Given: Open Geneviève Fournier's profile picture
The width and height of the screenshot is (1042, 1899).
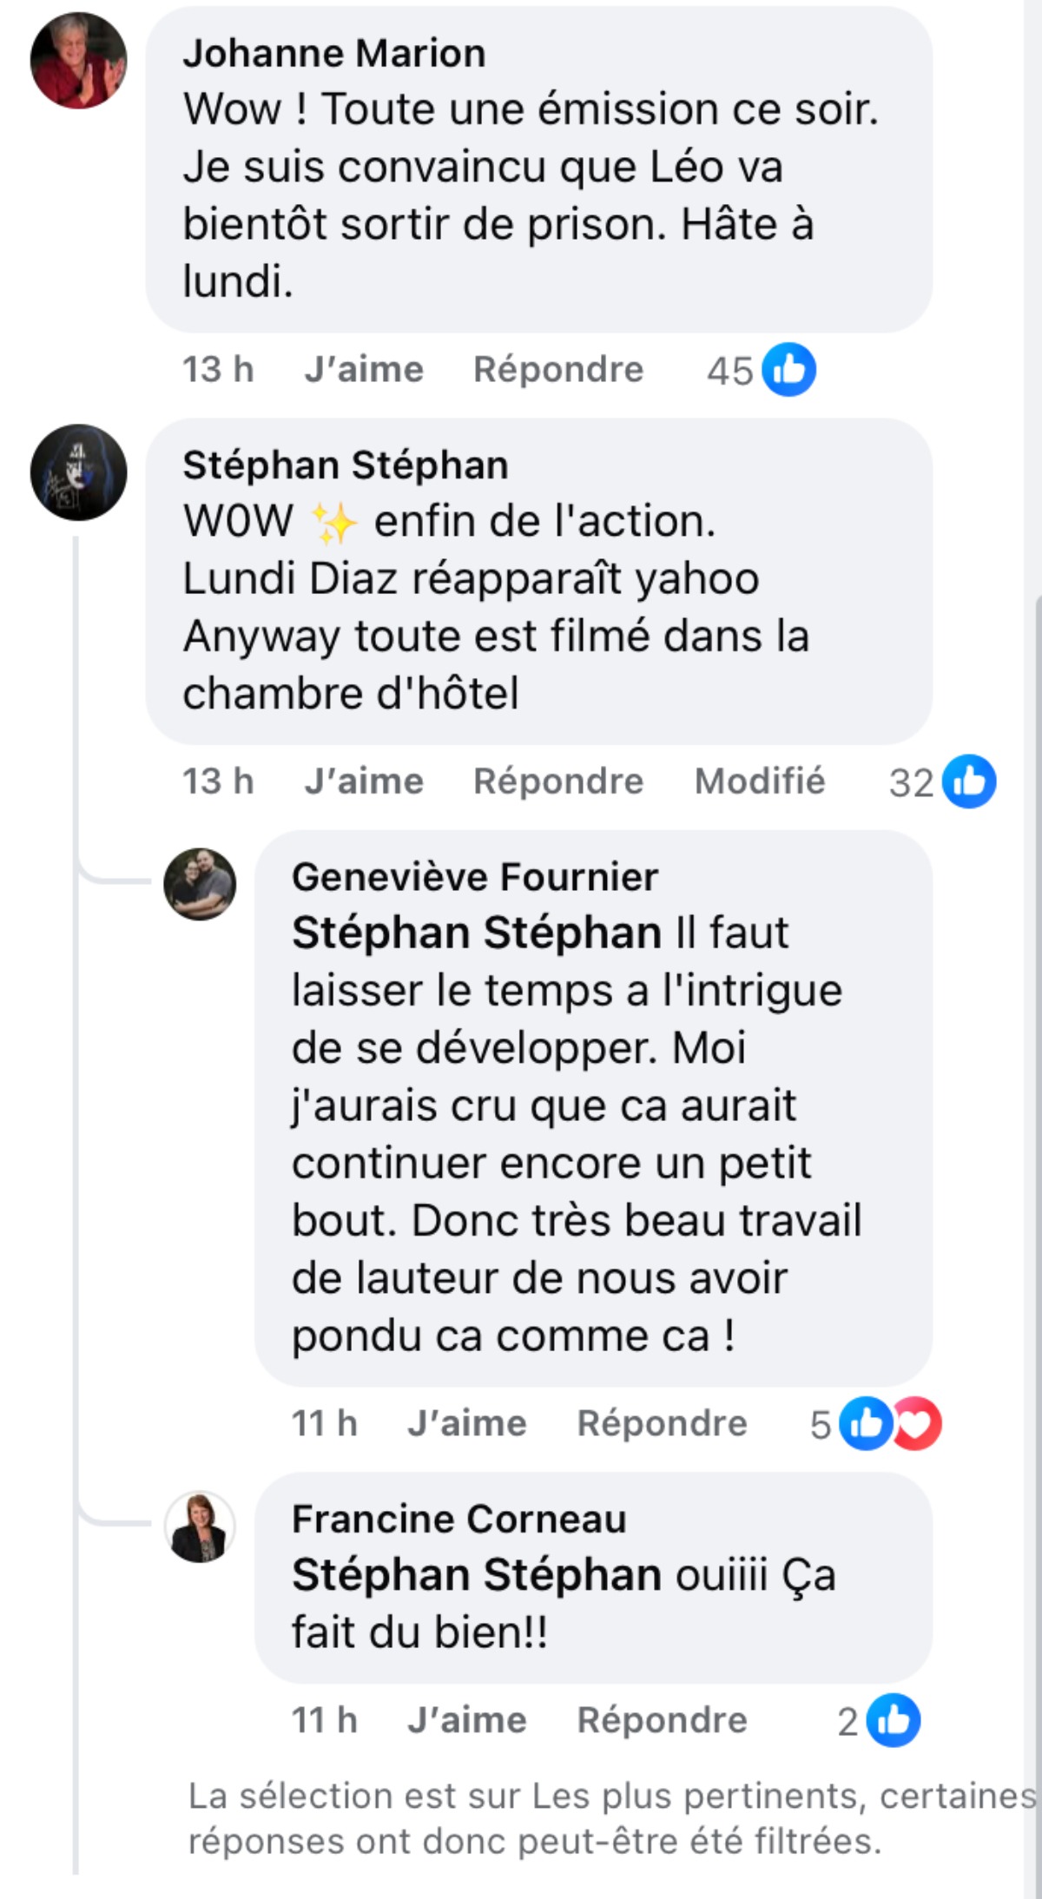Looking at the screenshot, I should (x=200, y=884).
